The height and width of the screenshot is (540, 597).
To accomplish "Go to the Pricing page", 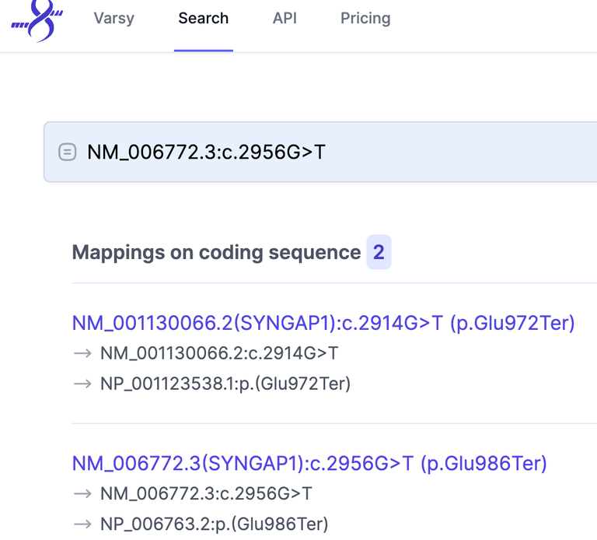I will pos(365,19).
